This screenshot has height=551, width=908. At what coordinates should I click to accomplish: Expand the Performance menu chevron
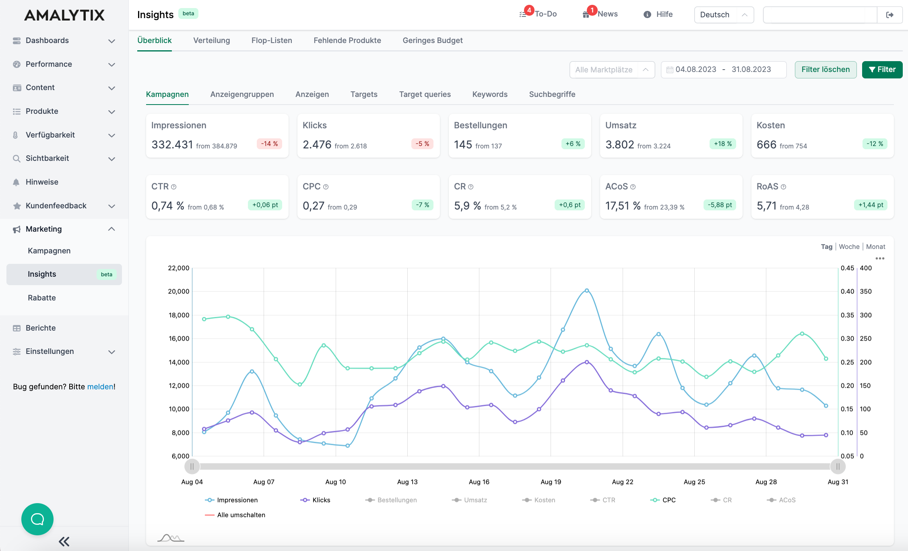click(112, 65)
